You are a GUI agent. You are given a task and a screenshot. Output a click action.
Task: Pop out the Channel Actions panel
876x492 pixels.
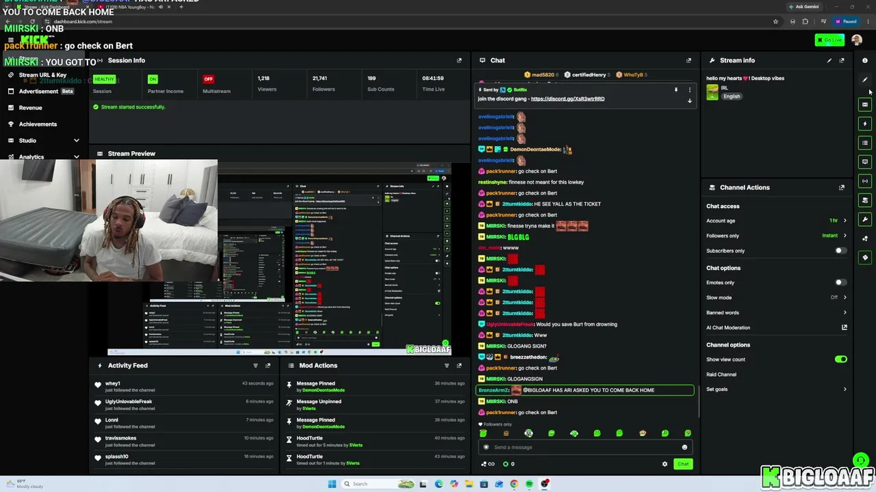point(842,187)
